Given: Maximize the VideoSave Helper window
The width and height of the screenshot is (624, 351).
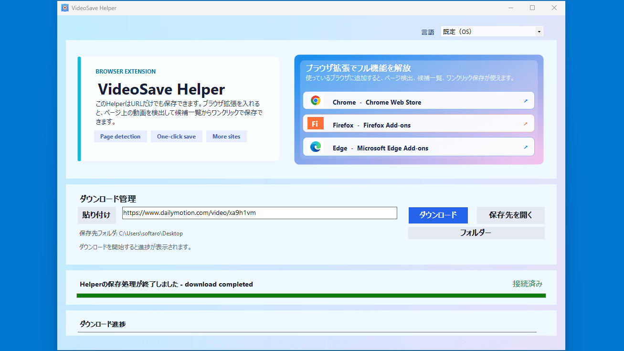Looking at the screenshot, I should [532, 8].
